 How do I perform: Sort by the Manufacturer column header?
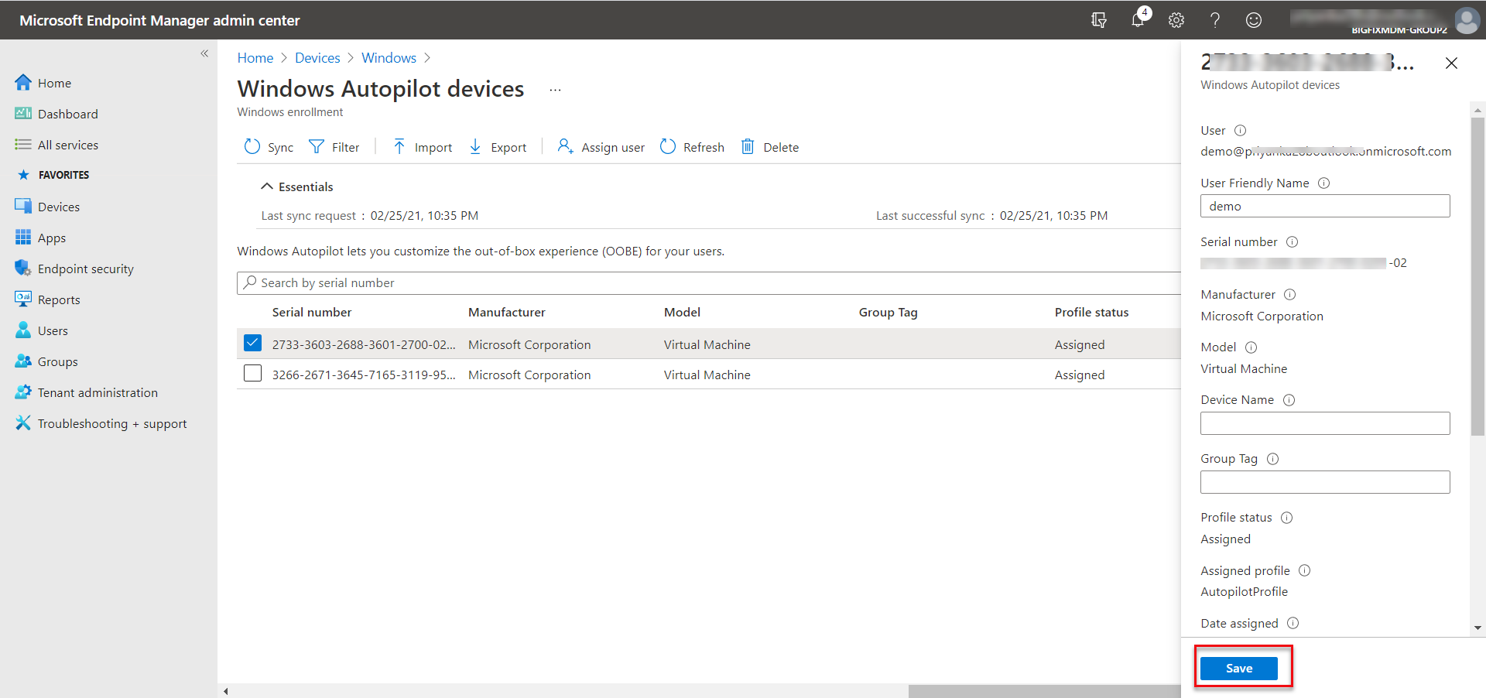click(507, 312)
